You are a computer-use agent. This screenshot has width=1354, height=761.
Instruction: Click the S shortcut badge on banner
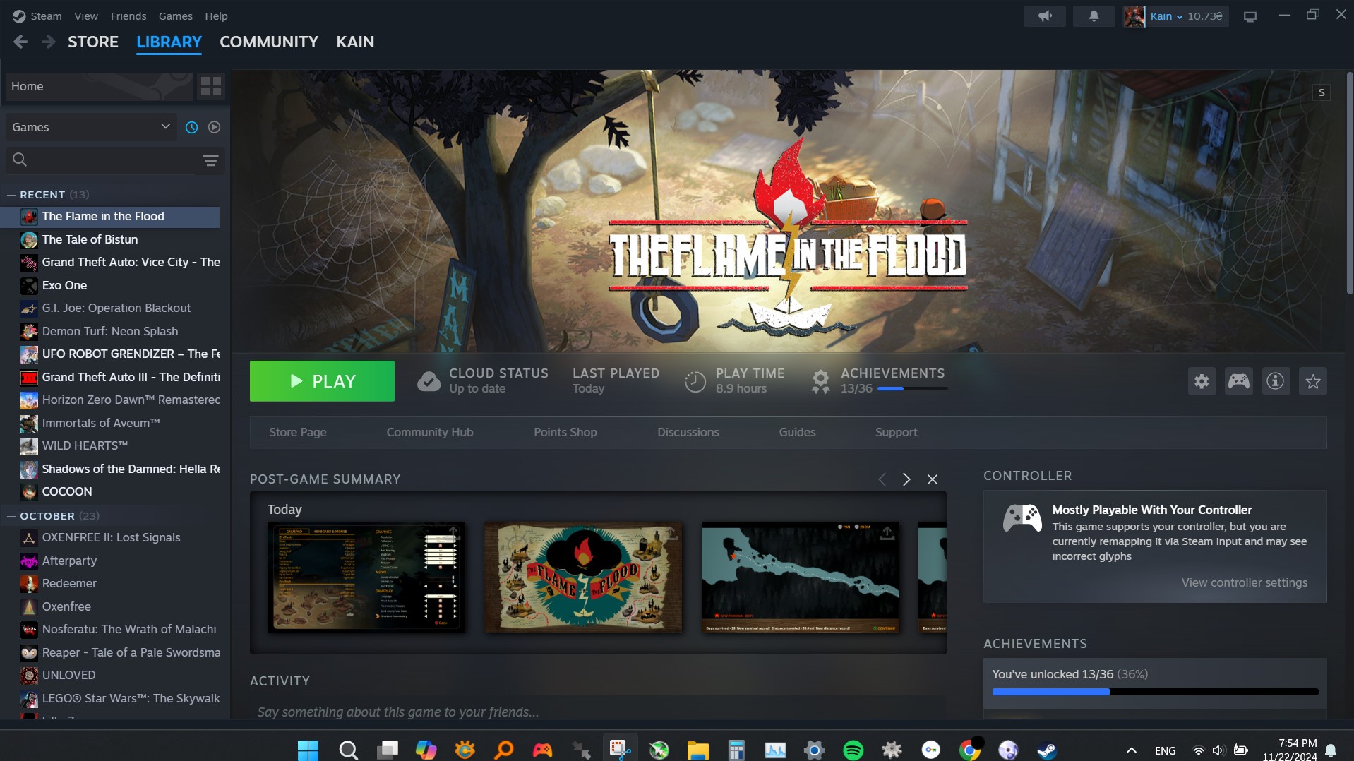tap(1322, 92)
